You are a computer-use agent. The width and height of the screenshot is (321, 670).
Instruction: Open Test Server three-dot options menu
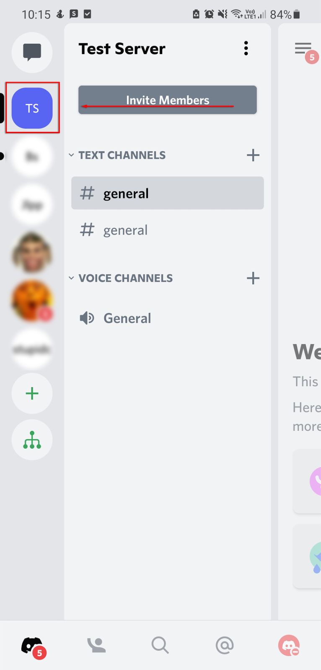coord(246,49)
